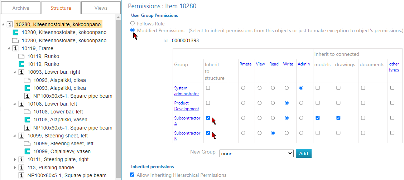
Task: Collapse the 10119, Frame tree node
Action: [9, 48]
